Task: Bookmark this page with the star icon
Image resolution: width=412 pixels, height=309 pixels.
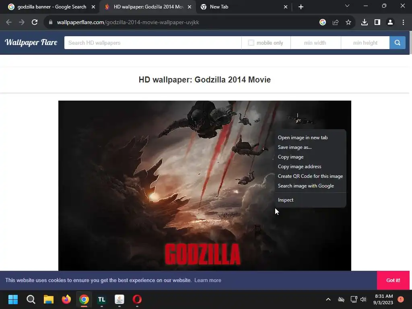Action: point(348,23)
